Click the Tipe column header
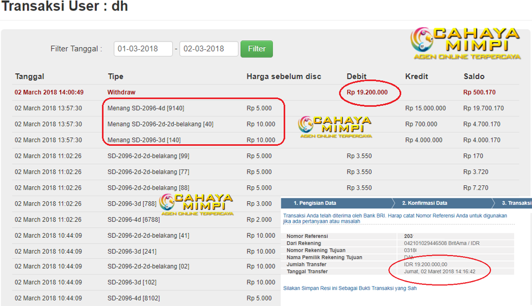Image resolution: width=532 pixels, height=306 pixels. click(x=115, y=76)
